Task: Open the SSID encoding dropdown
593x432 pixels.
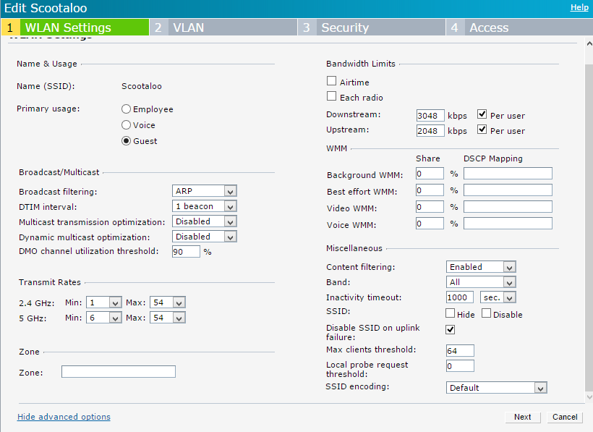Action: 497,388
